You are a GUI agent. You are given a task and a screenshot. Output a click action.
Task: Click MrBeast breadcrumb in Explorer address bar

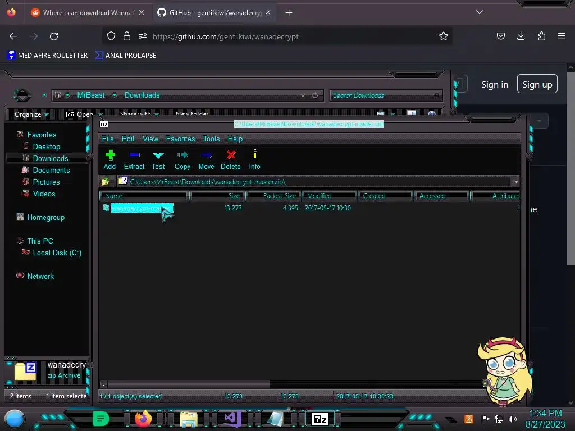pyautogui.click(x=91, y=95)
